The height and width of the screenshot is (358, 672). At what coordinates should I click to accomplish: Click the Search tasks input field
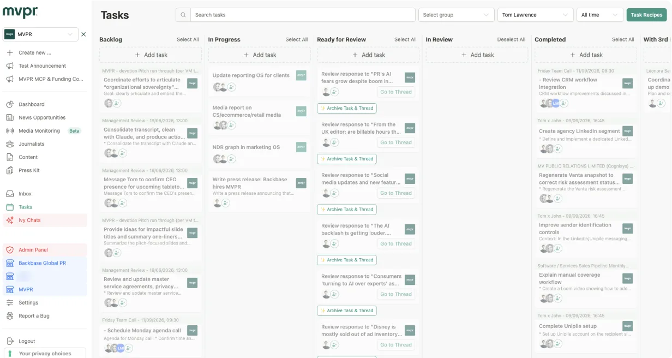(303, 15)
